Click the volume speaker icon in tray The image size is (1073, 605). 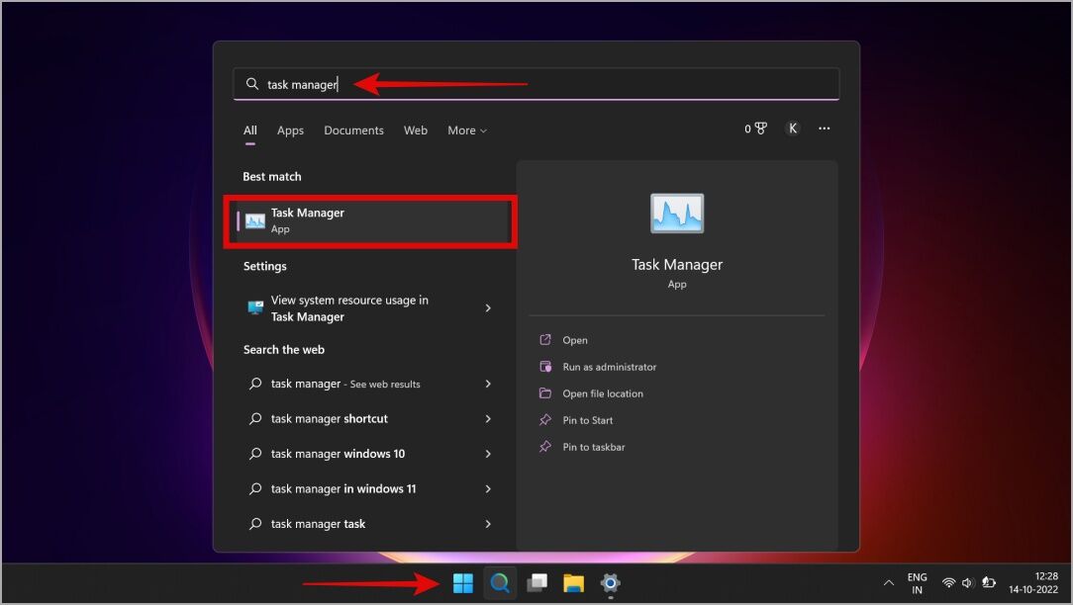(x=967, y=583)
